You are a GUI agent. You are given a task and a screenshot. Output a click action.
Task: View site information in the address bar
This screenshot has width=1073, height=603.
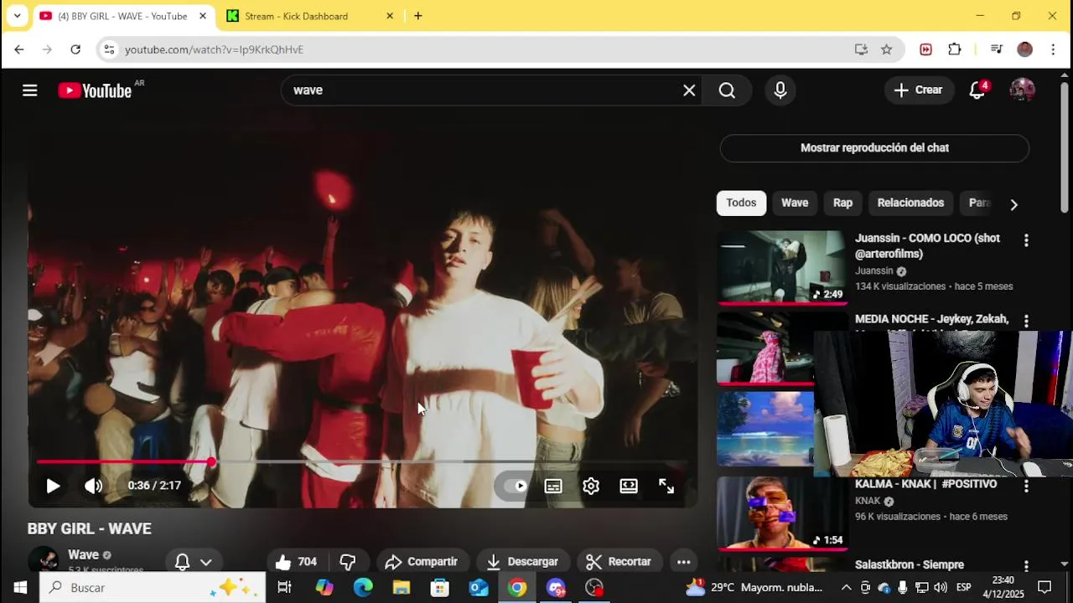click(109, 49)
